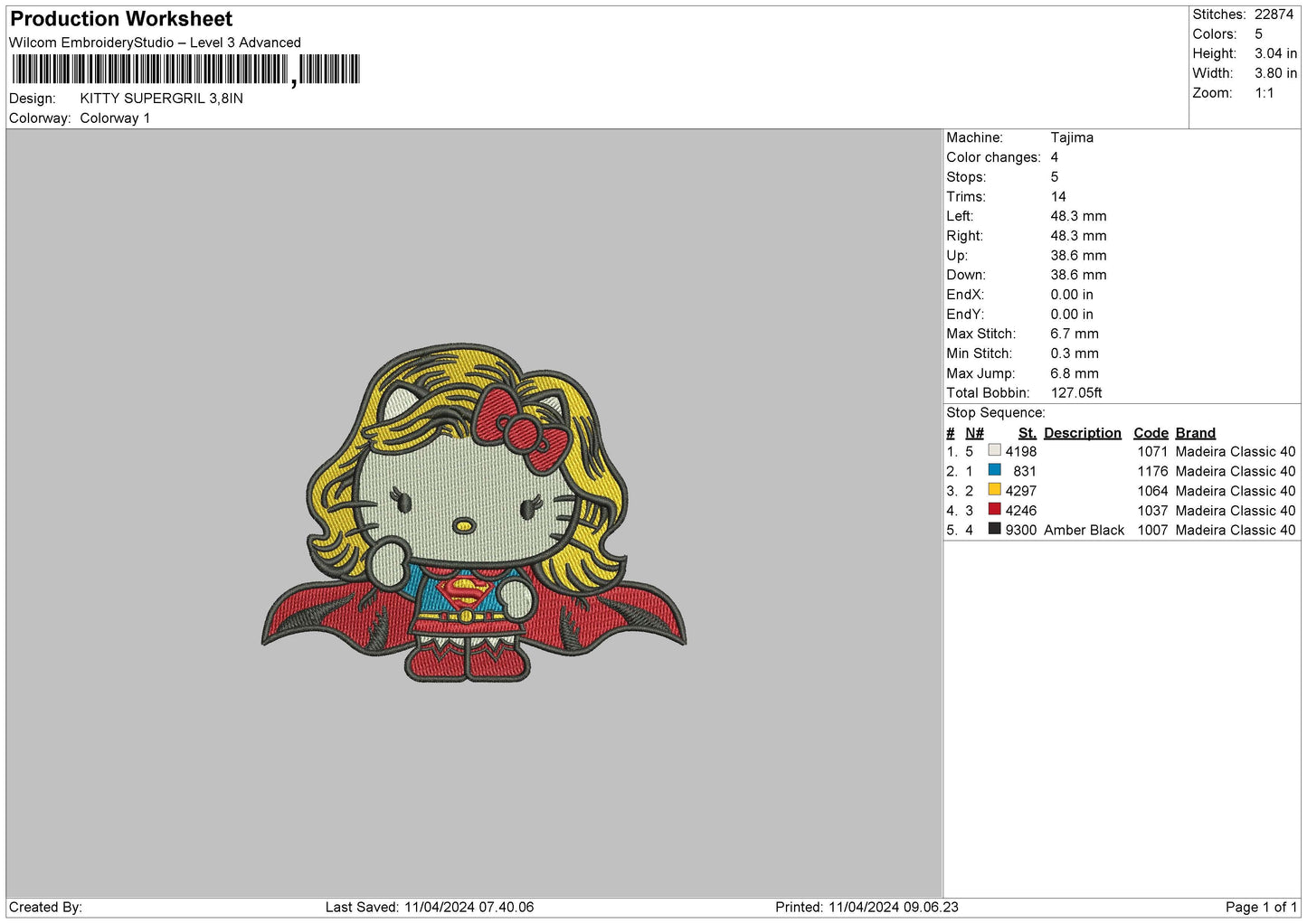Viewport: 1307px width, 923px height.
Task: Click the Brand column header
Action: [1195, 433]
